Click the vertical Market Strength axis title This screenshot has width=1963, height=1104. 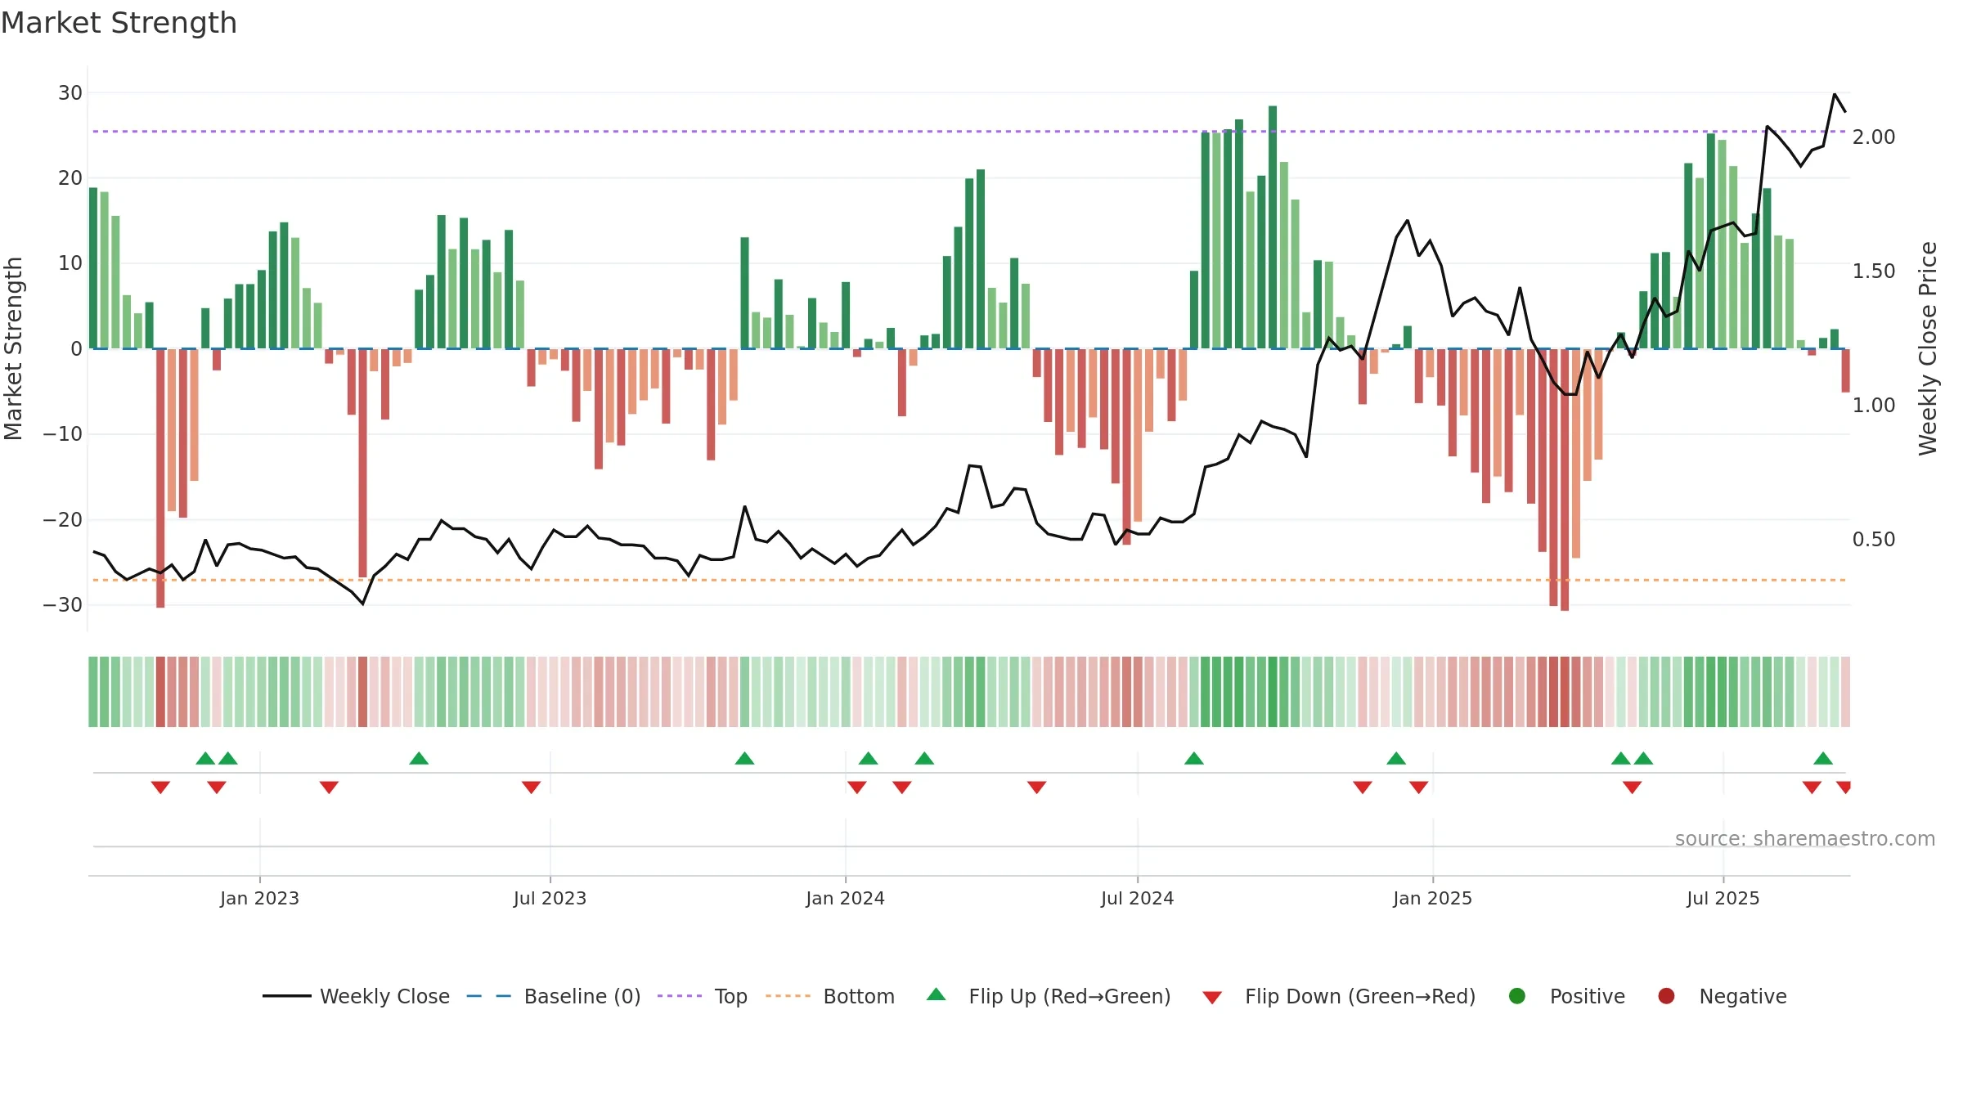click(x=14, y=348)
